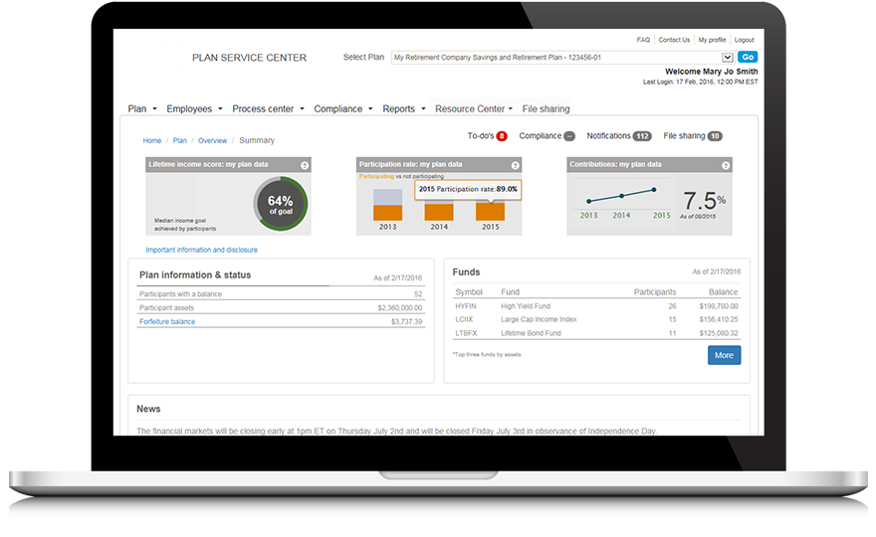Click the File sharing 10 count badge
Screen dimensions: 876x537
(x=715, y=136)
